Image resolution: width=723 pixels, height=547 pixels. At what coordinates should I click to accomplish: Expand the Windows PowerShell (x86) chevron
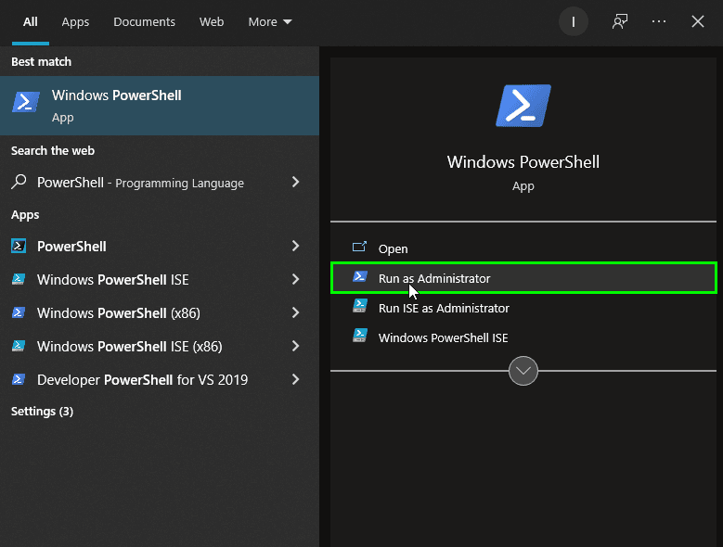point(295,312)
